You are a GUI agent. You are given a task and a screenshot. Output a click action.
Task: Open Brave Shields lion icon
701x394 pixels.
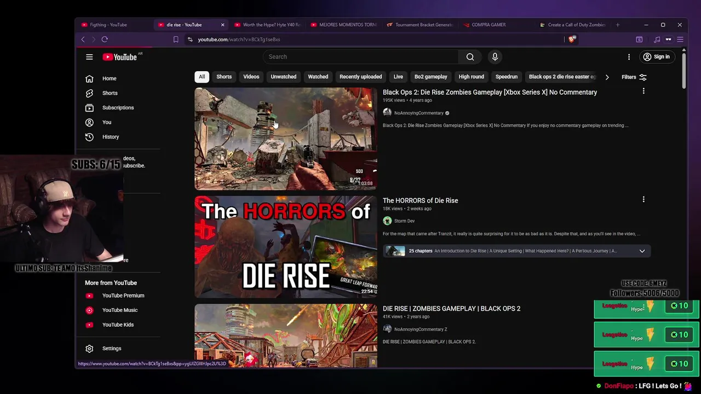click(x=572, y=39)
